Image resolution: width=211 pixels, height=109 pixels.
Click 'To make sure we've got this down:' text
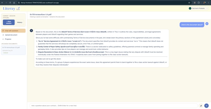(x=48, y=59)
